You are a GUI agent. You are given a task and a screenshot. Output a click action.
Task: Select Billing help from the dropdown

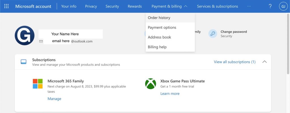(x=170, y=47)
